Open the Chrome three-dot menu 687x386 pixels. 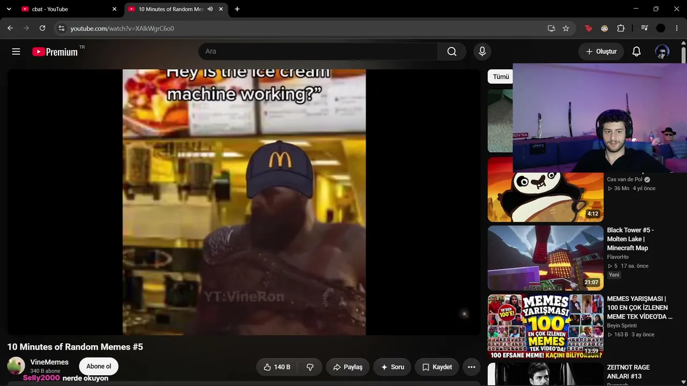(x=677, y=28)
